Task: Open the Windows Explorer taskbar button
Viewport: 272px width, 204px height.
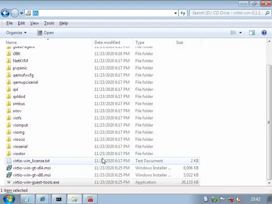Action: 74,199
